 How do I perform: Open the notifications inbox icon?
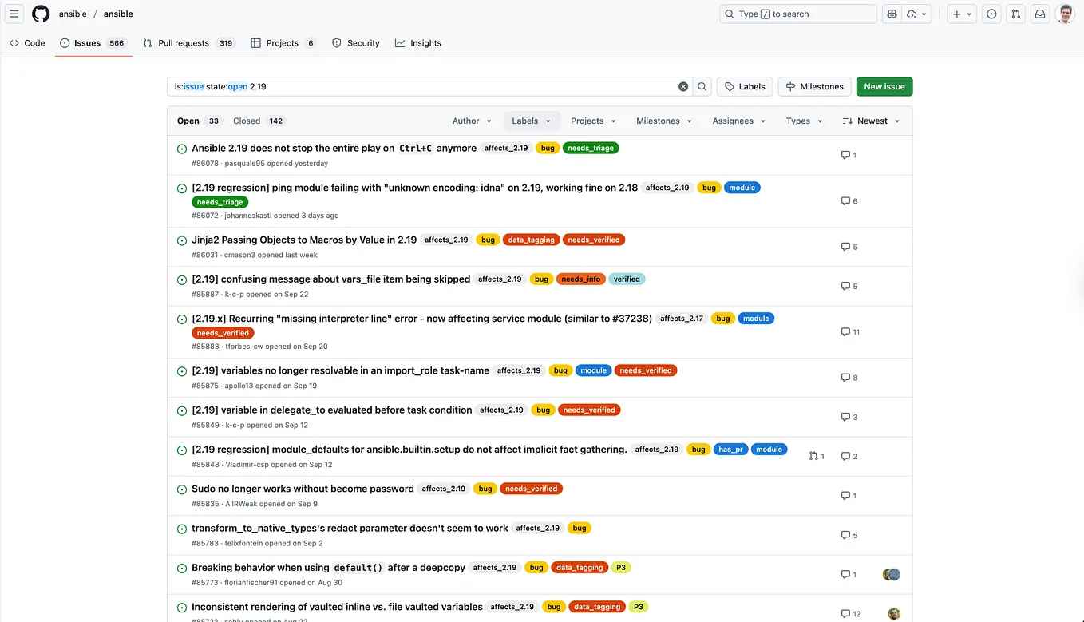pos(1039,14)
